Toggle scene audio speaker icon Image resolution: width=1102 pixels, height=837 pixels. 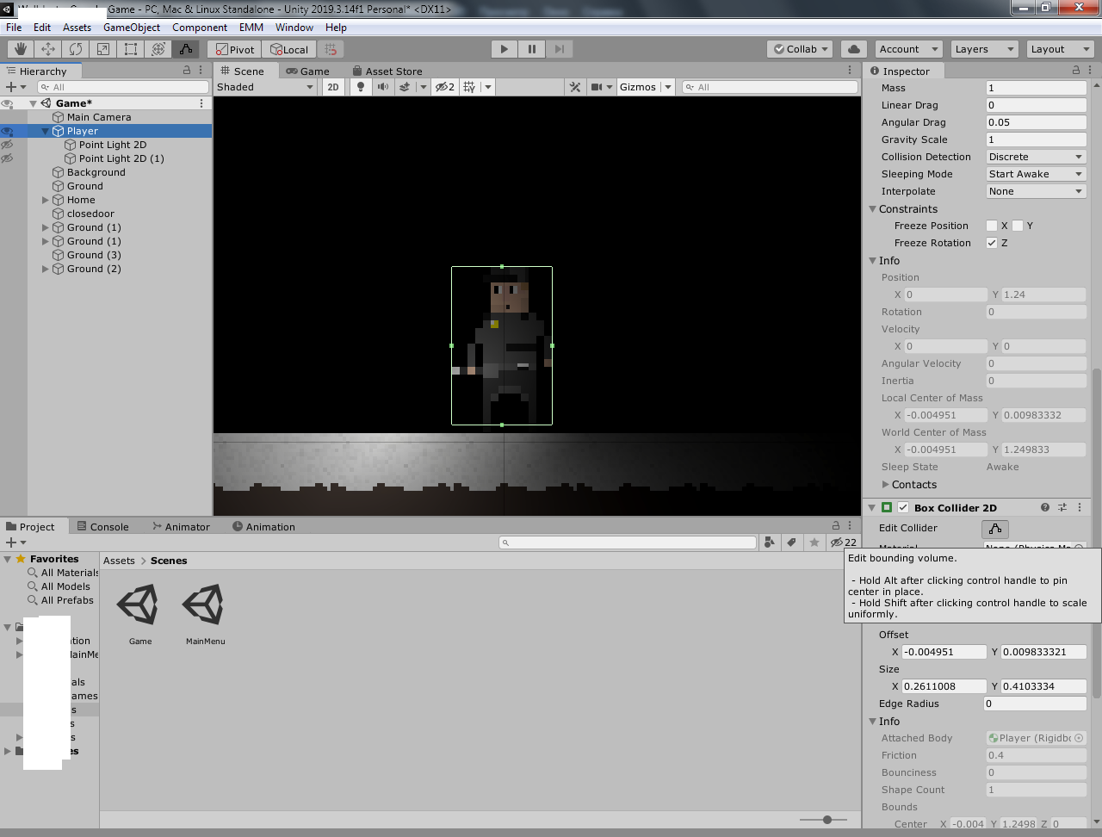click(382, 87)
